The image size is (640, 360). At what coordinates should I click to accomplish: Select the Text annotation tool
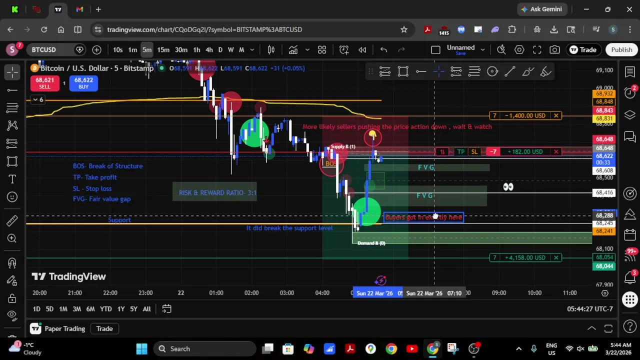[x=12, y=179]
